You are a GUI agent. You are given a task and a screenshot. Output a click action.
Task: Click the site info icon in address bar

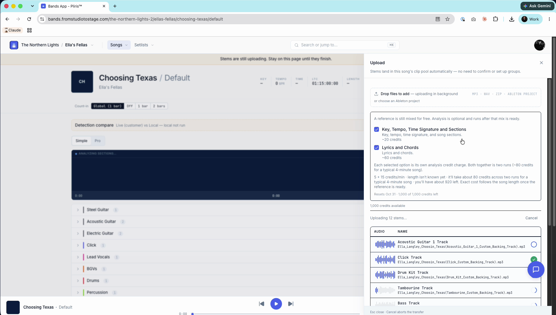[x=42, y=19]
